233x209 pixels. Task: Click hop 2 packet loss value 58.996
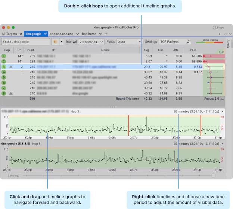click(197, 61)
